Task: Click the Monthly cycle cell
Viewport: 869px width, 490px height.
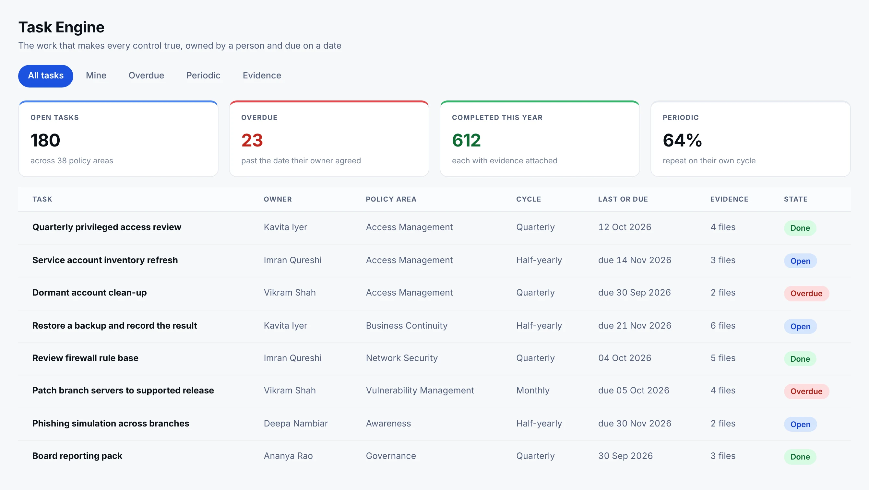Action: coord(533,390)
